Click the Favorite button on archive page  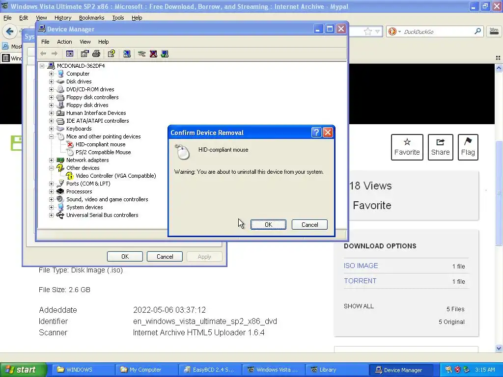click(x=407, y=147)
